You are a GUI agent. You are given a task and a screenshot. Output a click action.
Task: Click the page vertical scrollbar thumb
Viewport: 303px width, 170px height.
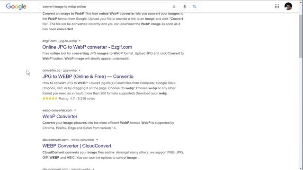coord(301,36)
